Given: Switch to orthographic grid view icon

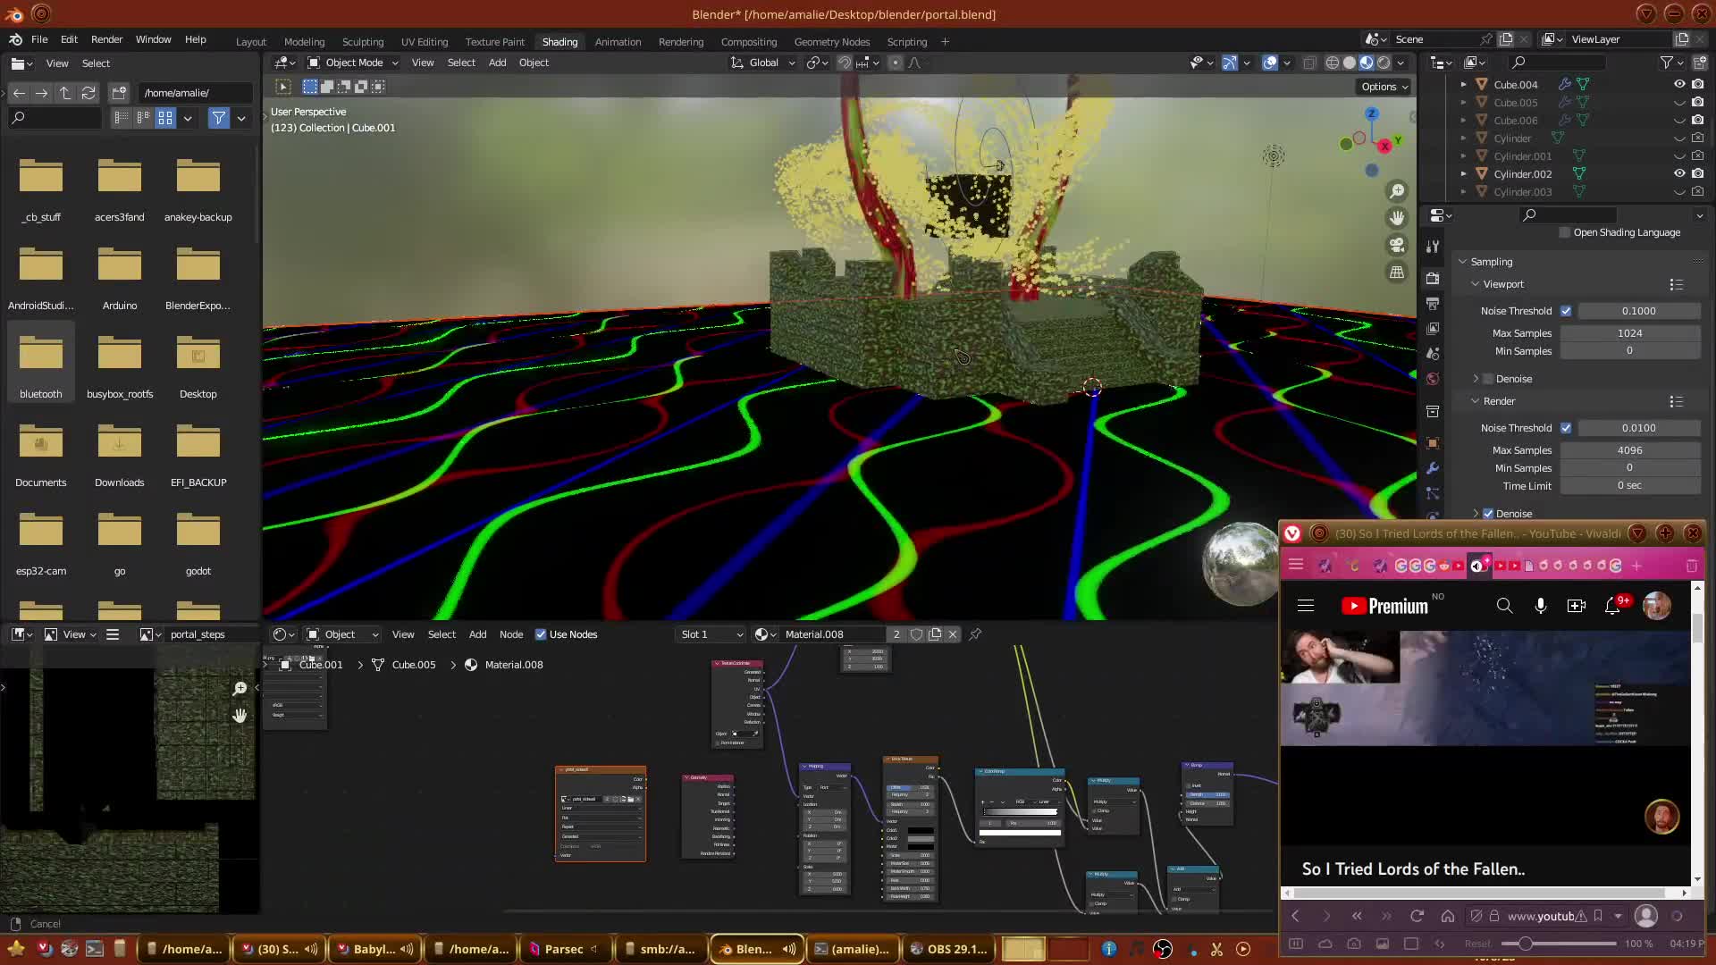Looking at the screenshot, I should tap(1396, 273).
